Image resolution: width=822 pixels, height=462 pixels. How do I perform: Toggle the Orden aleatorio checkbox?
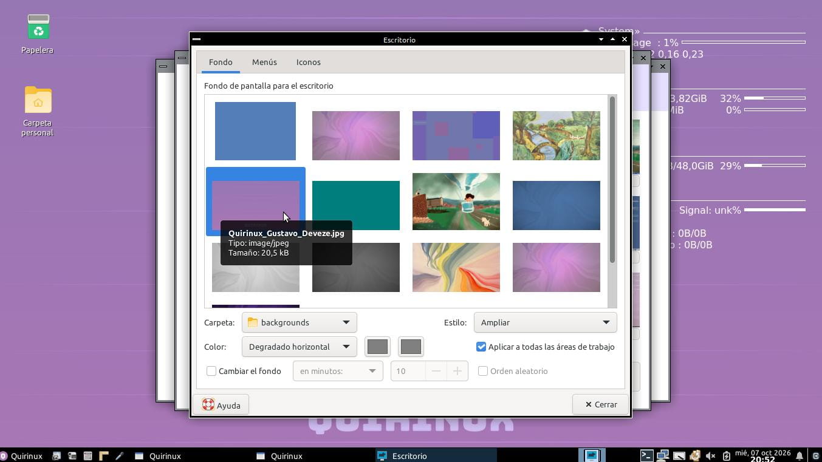tap(483, 371)
